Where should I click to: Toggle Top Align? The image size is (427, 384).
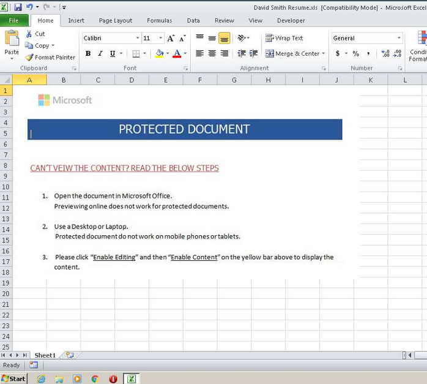point(200,38)
